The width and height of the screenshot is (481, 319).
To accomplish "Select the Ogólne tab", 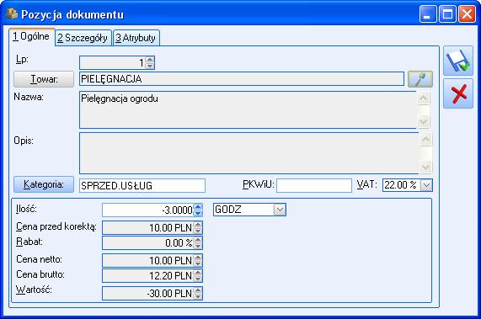I will [x=32, y=37].
